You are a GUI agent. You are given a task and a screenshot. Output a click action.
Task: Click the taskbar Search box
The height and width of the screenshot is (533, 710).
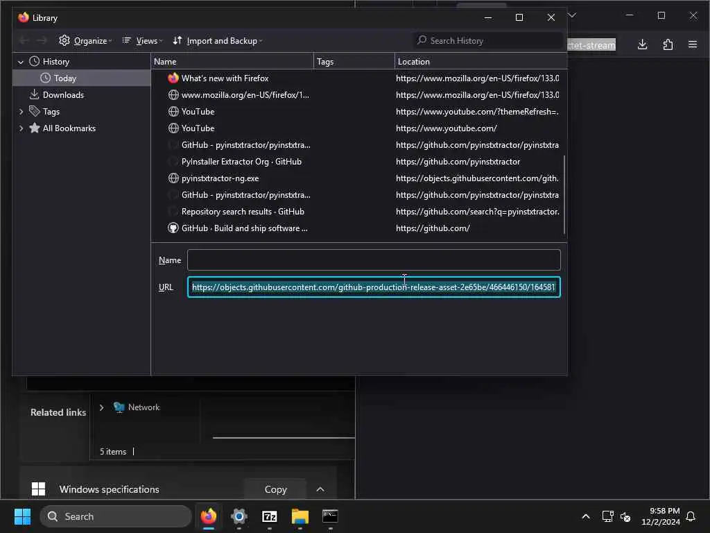click(x=116, y=516)
